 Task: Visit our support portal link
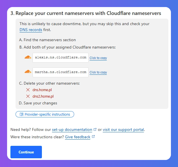coord(123,130)
